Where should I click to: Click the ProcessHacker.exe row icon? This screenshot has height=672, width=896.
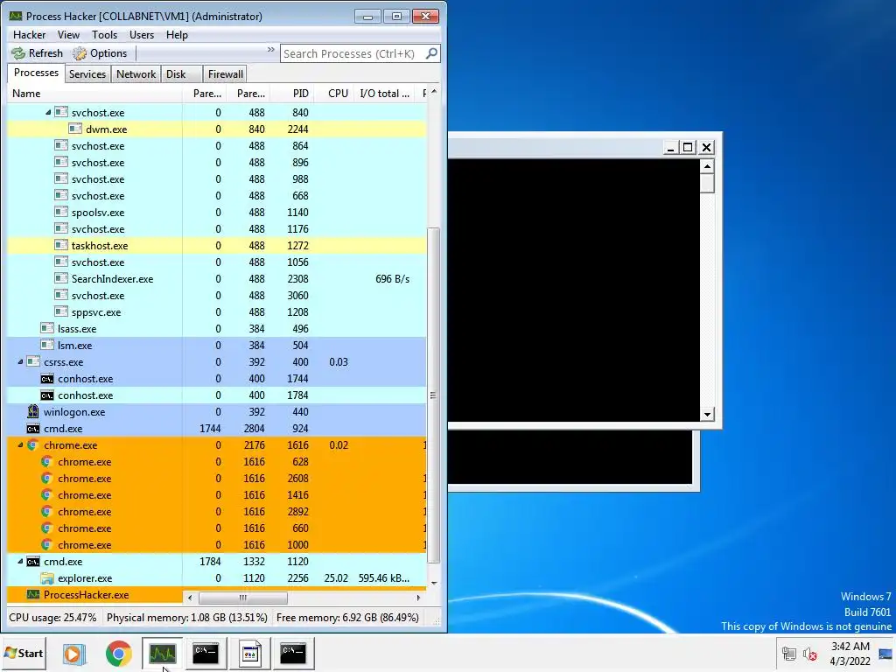[x=33, y=595]
